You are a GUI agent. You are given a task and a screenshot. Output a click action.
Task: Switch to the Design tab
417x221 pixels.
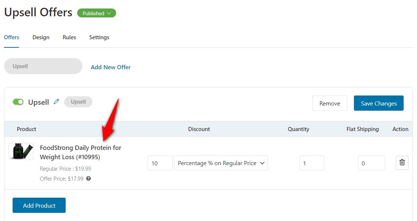(x=41, y=37)
